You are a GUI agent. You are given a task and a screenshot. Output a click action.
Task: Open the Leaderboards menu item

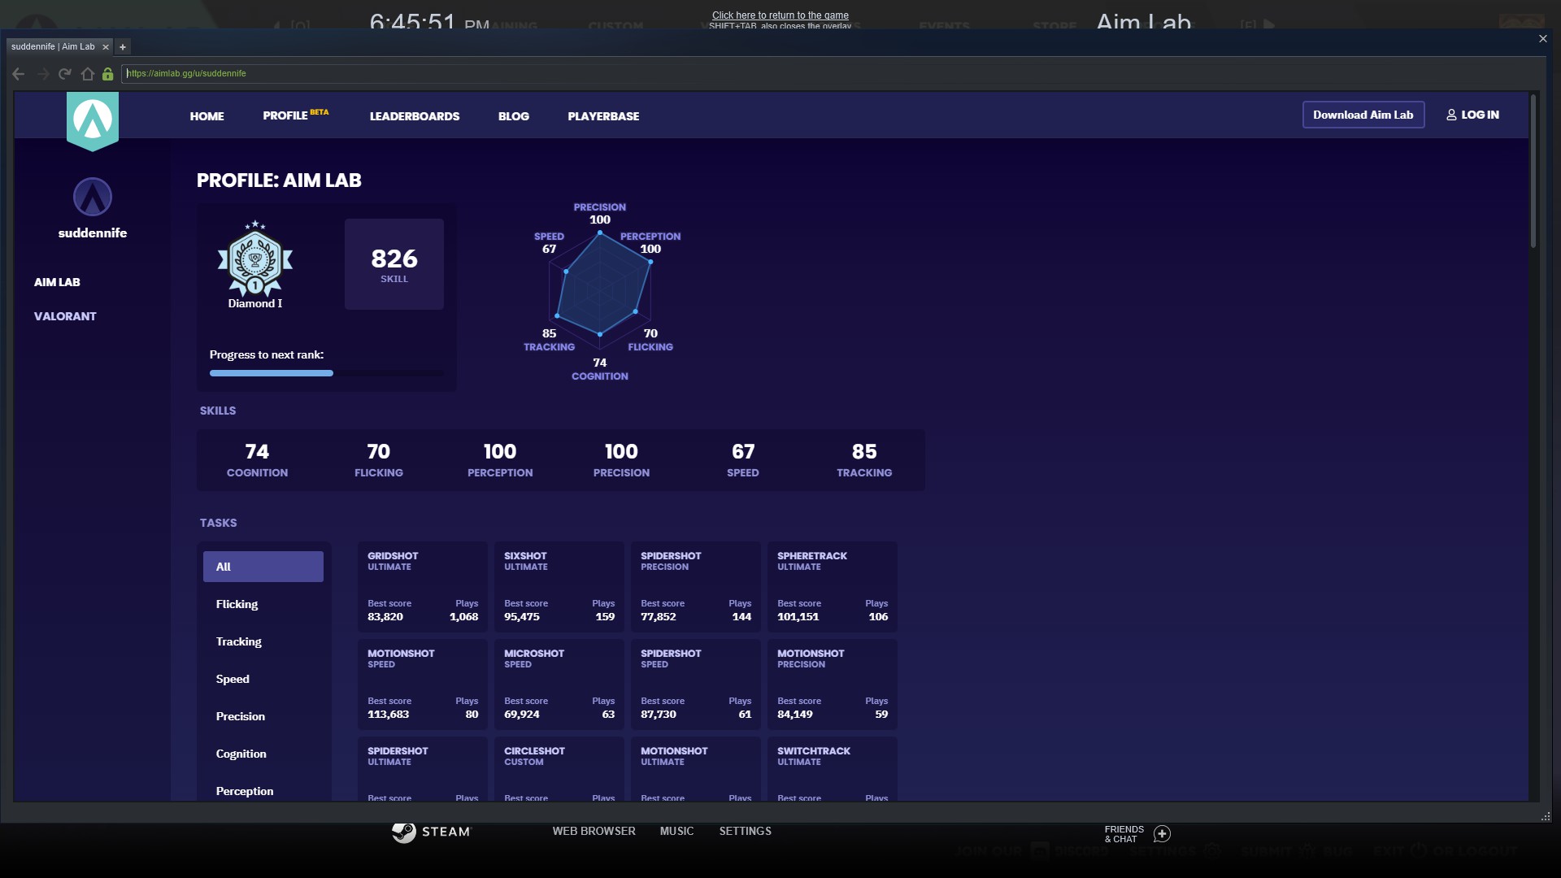[x=415, y=116]
